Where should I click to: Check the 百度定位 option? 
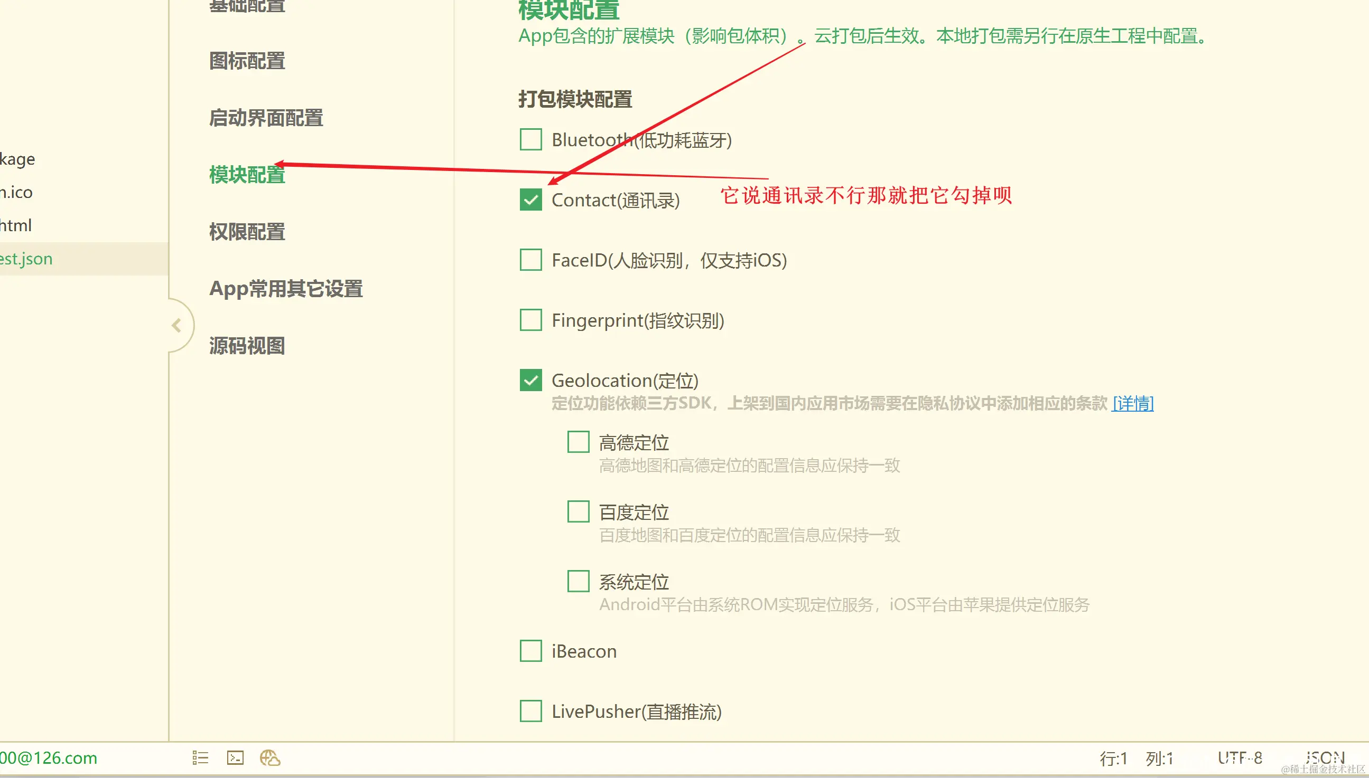coord(578,512)
